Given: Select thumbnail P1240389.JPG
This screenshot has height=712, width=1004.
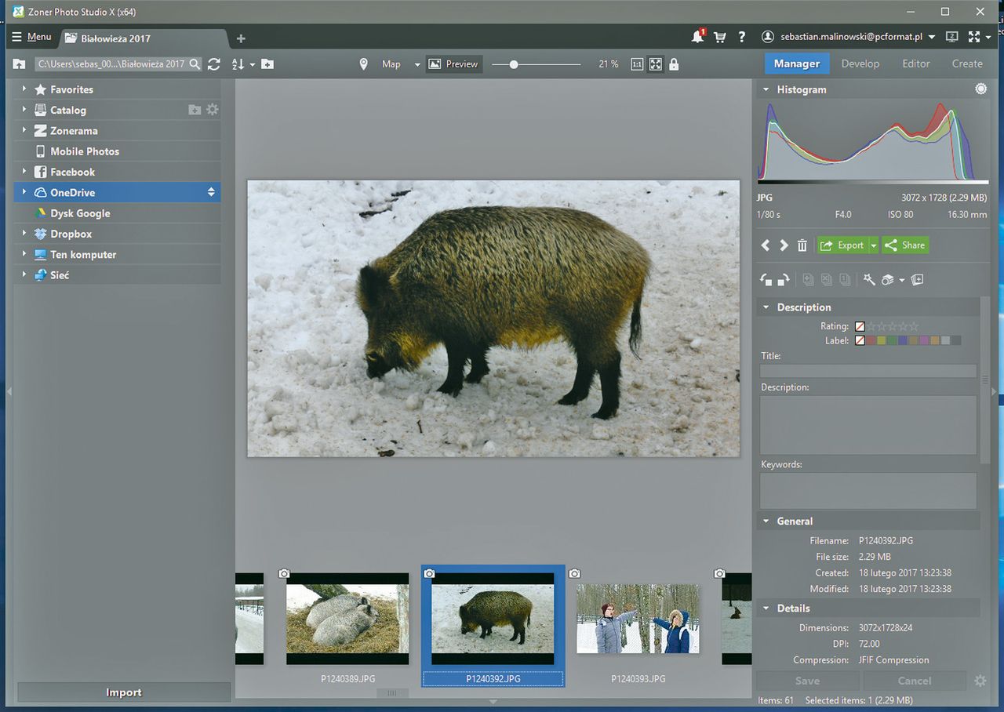Looking at the screenshot, I should [x=347, y=619].
